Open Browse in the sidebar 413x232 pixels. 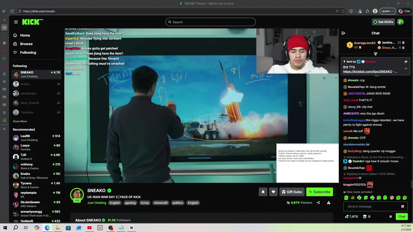coord(26,44)
